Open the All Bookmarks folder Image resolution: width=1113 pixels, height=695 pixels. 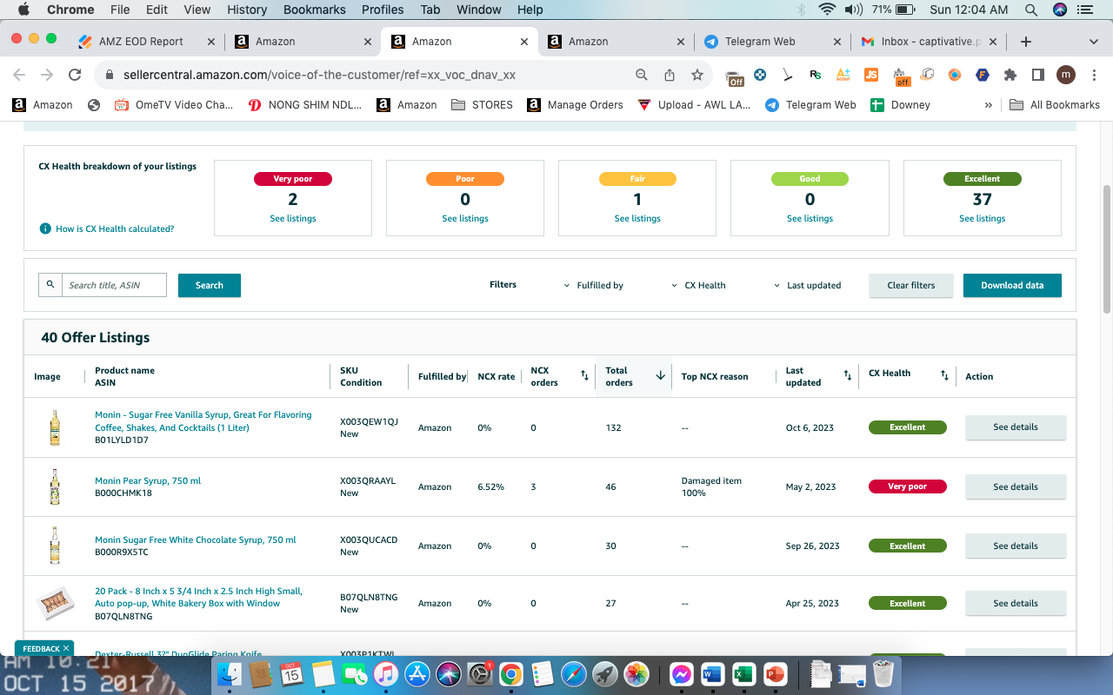[x=1055, y=105]
